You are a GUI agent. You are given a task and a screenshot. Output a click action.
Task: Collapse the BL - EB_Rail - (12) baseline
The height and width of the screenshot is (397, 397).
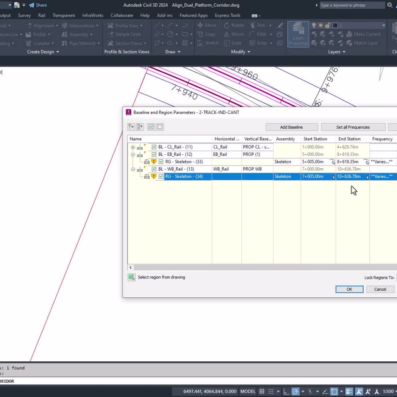133,154
